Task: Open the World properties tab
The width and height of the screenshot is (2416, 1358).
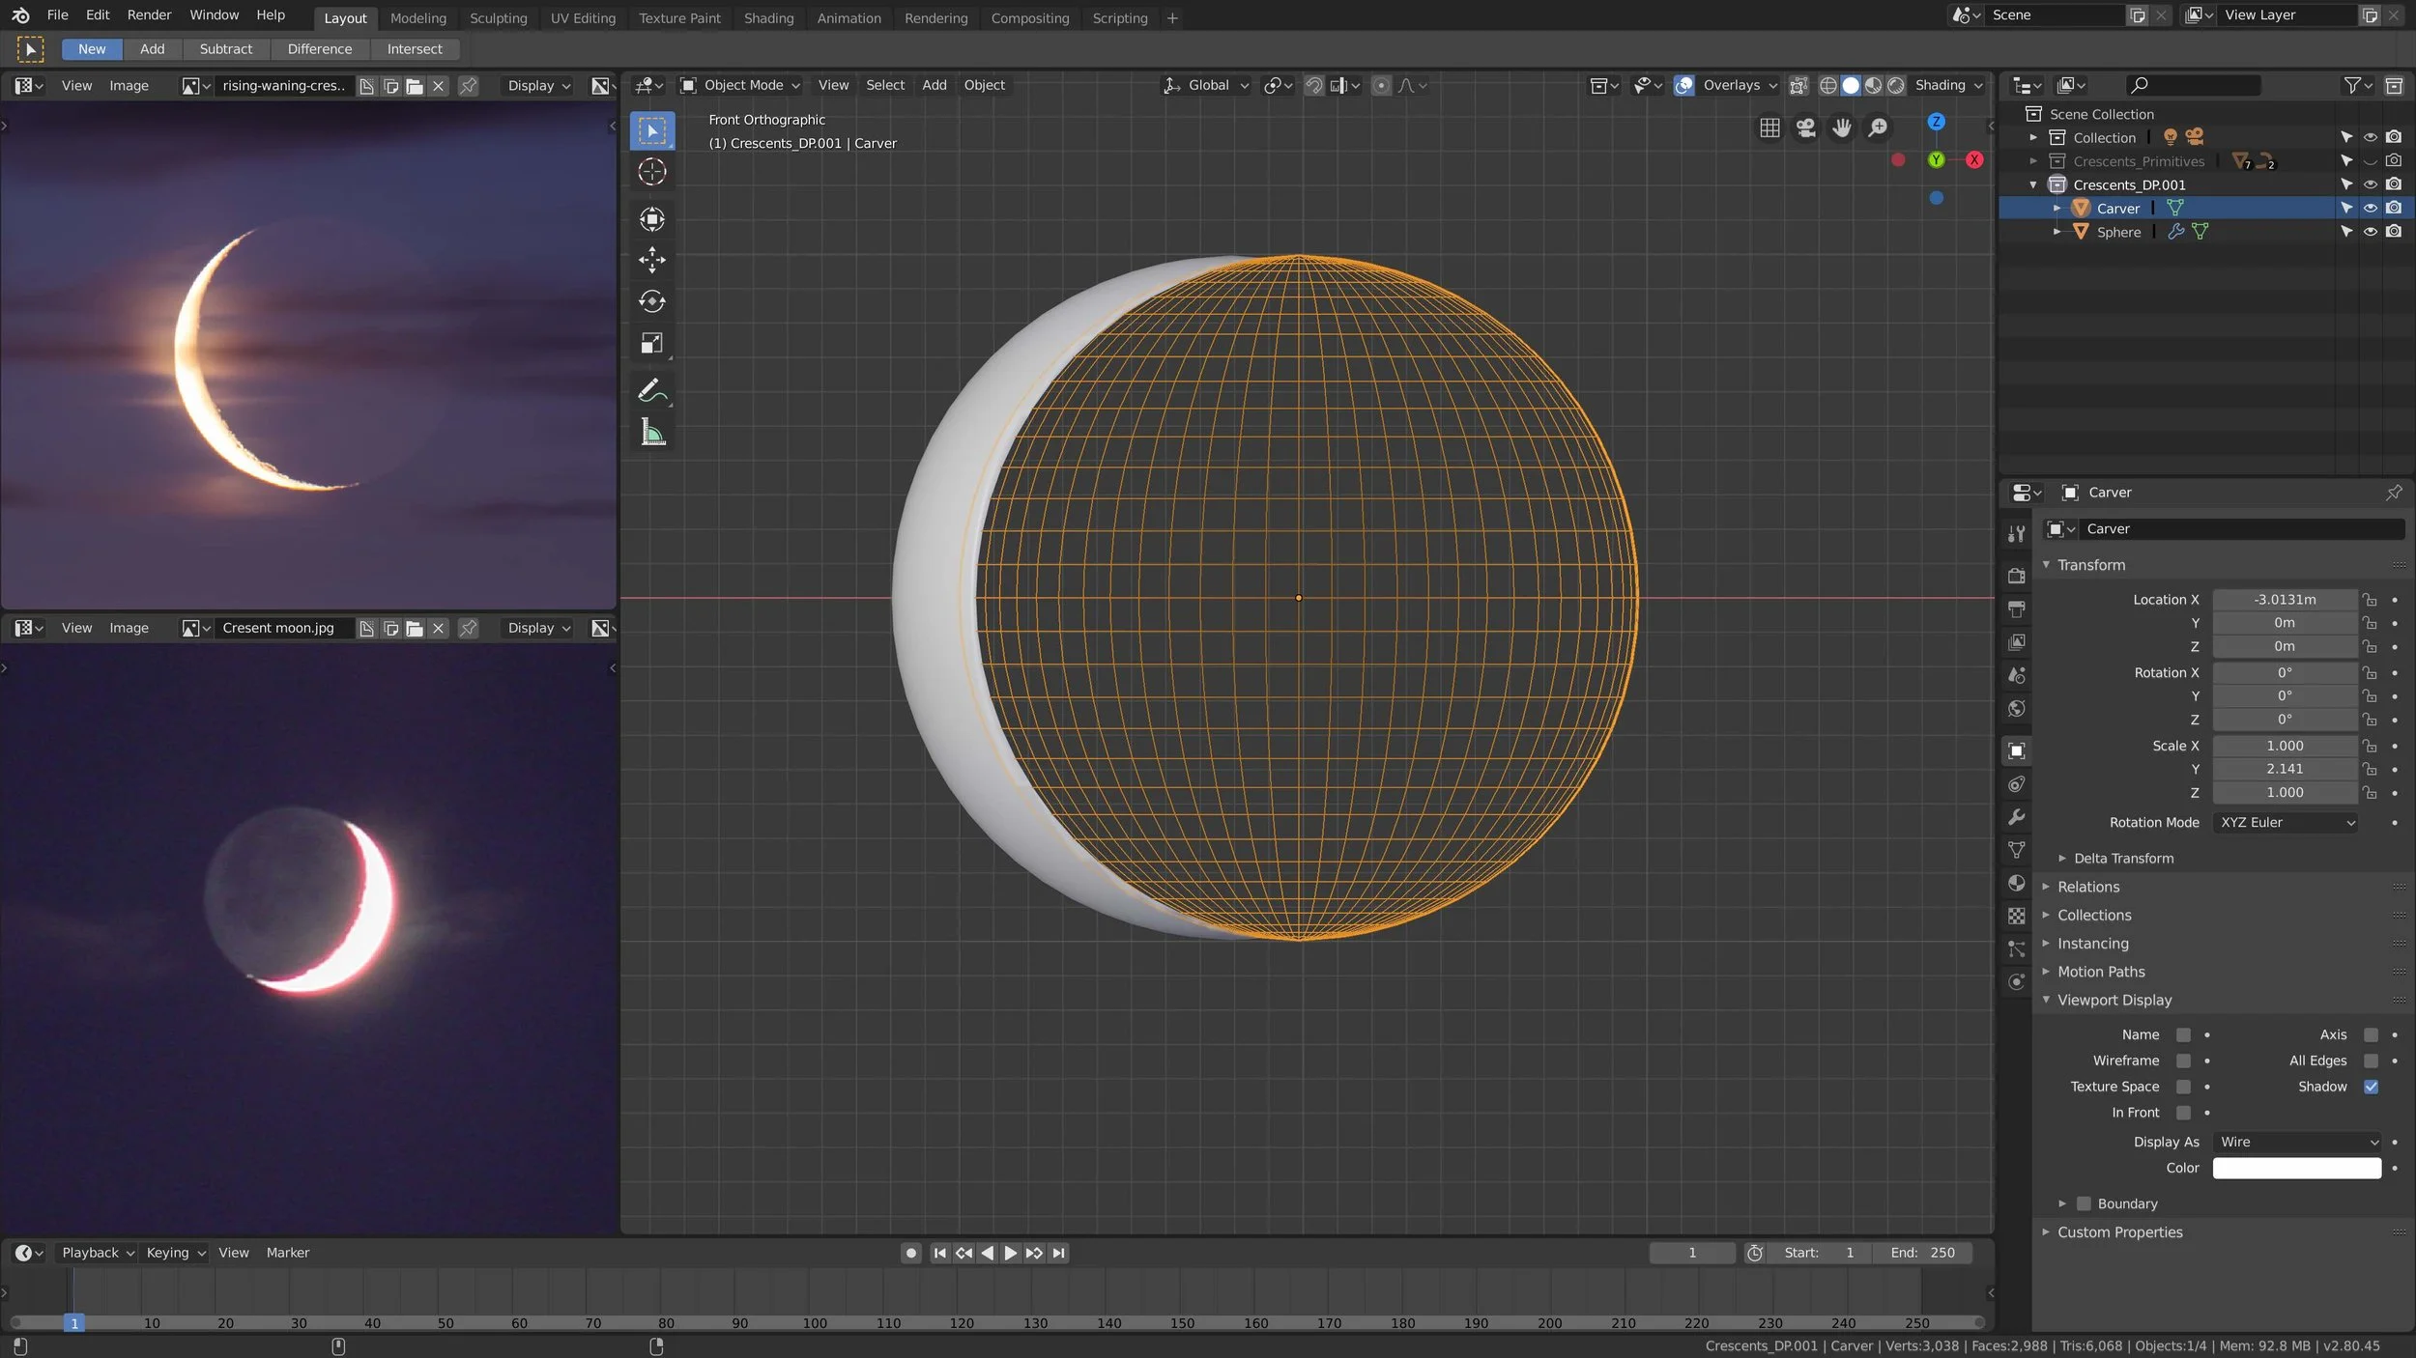Action: 2017,708
